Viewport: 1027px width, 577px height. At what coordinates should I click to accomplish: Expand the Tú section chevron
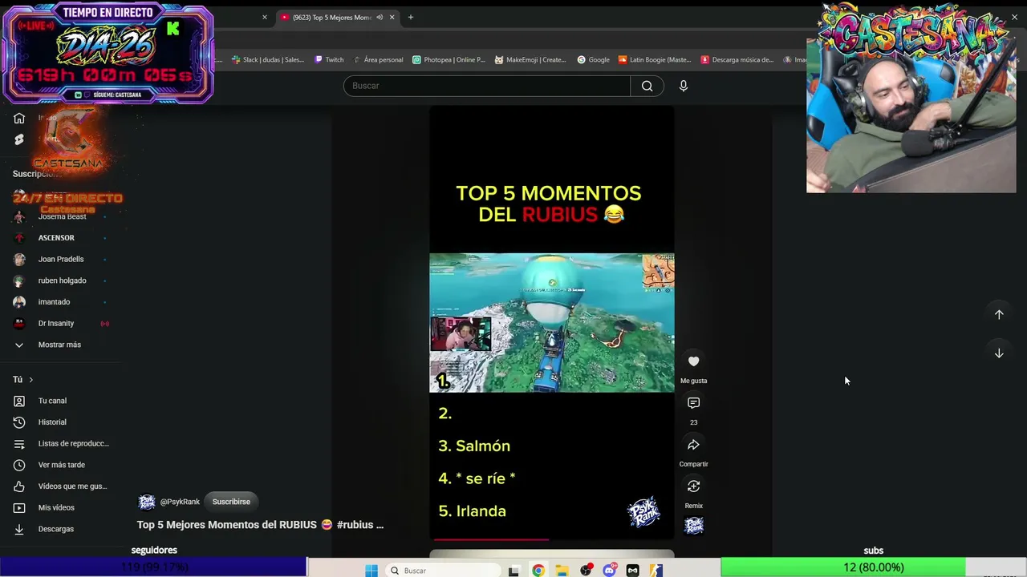click(31, 380)
